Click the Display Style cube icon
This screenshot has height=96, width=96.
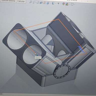click(x=53, y=3)
